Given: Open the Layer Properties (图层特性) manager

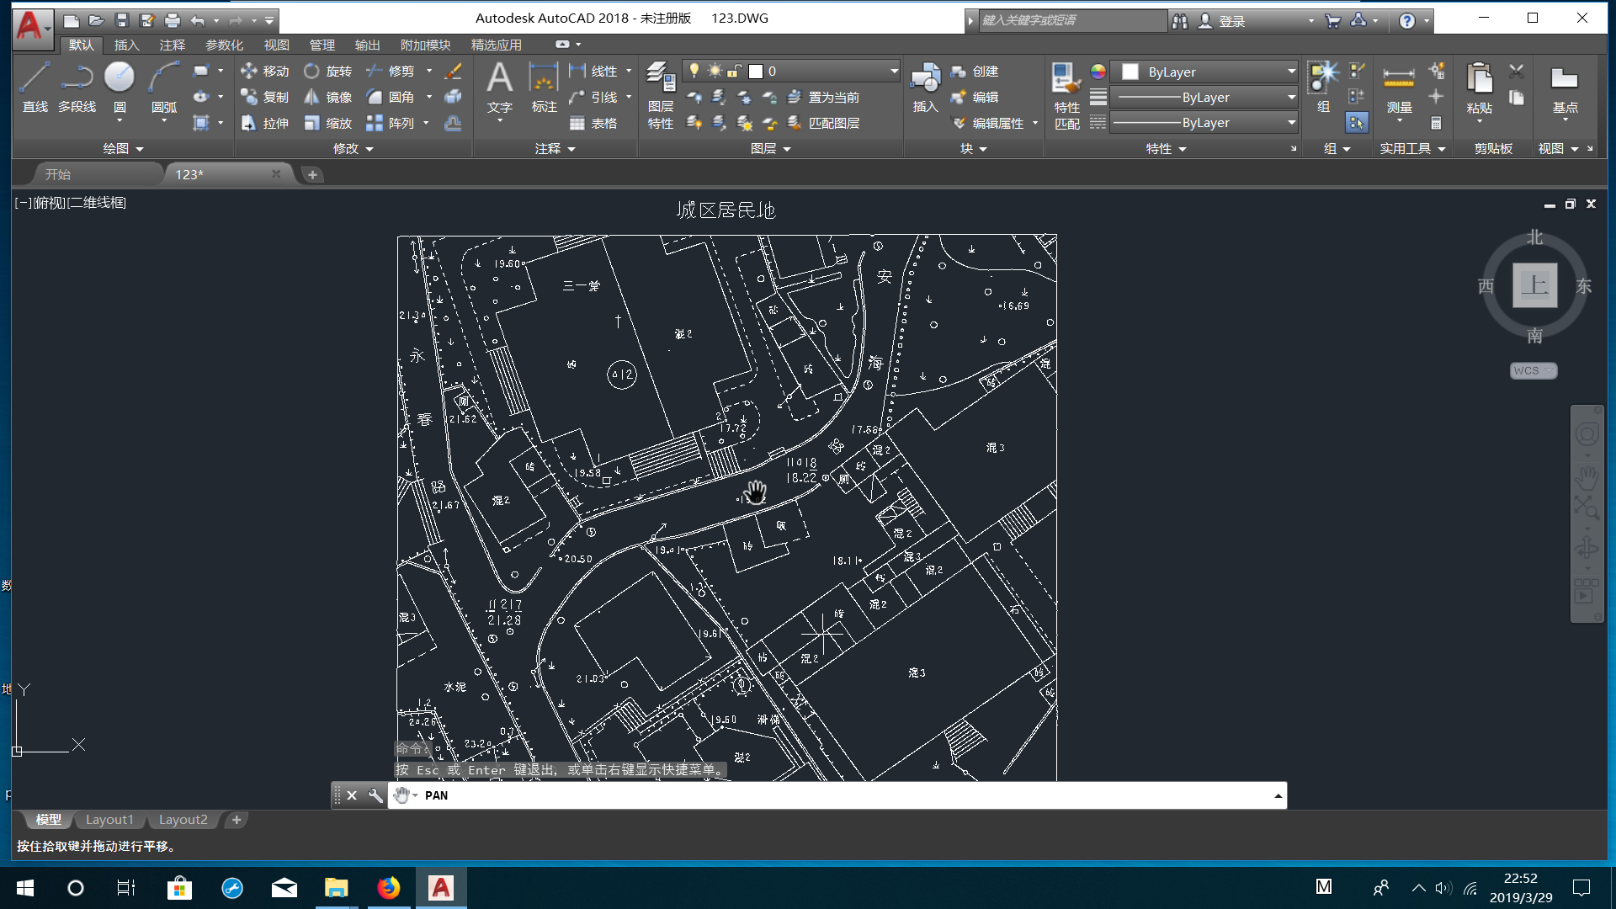Looking at the screenshot, I should [x=662, y=84].
